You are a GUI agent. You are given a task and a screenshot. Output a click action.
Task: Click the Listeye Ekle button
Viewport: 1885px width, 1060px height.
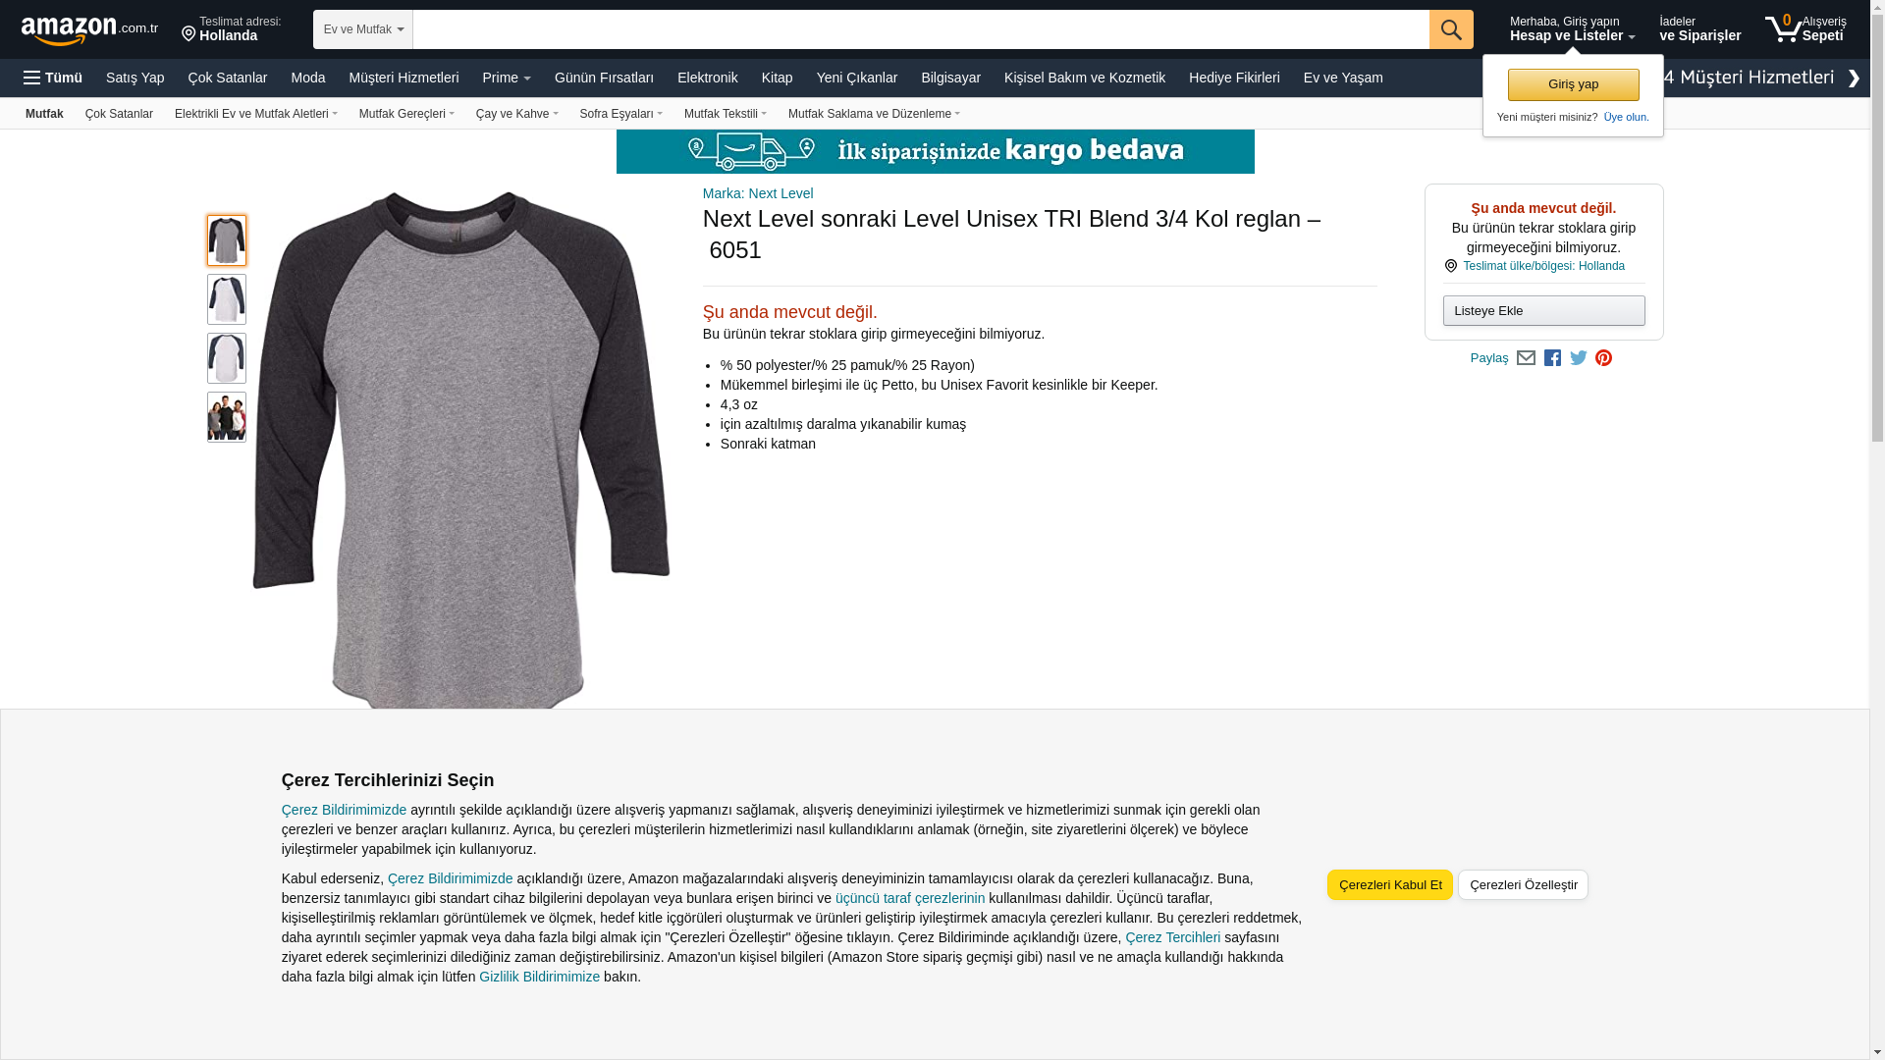pos(1543,310)
